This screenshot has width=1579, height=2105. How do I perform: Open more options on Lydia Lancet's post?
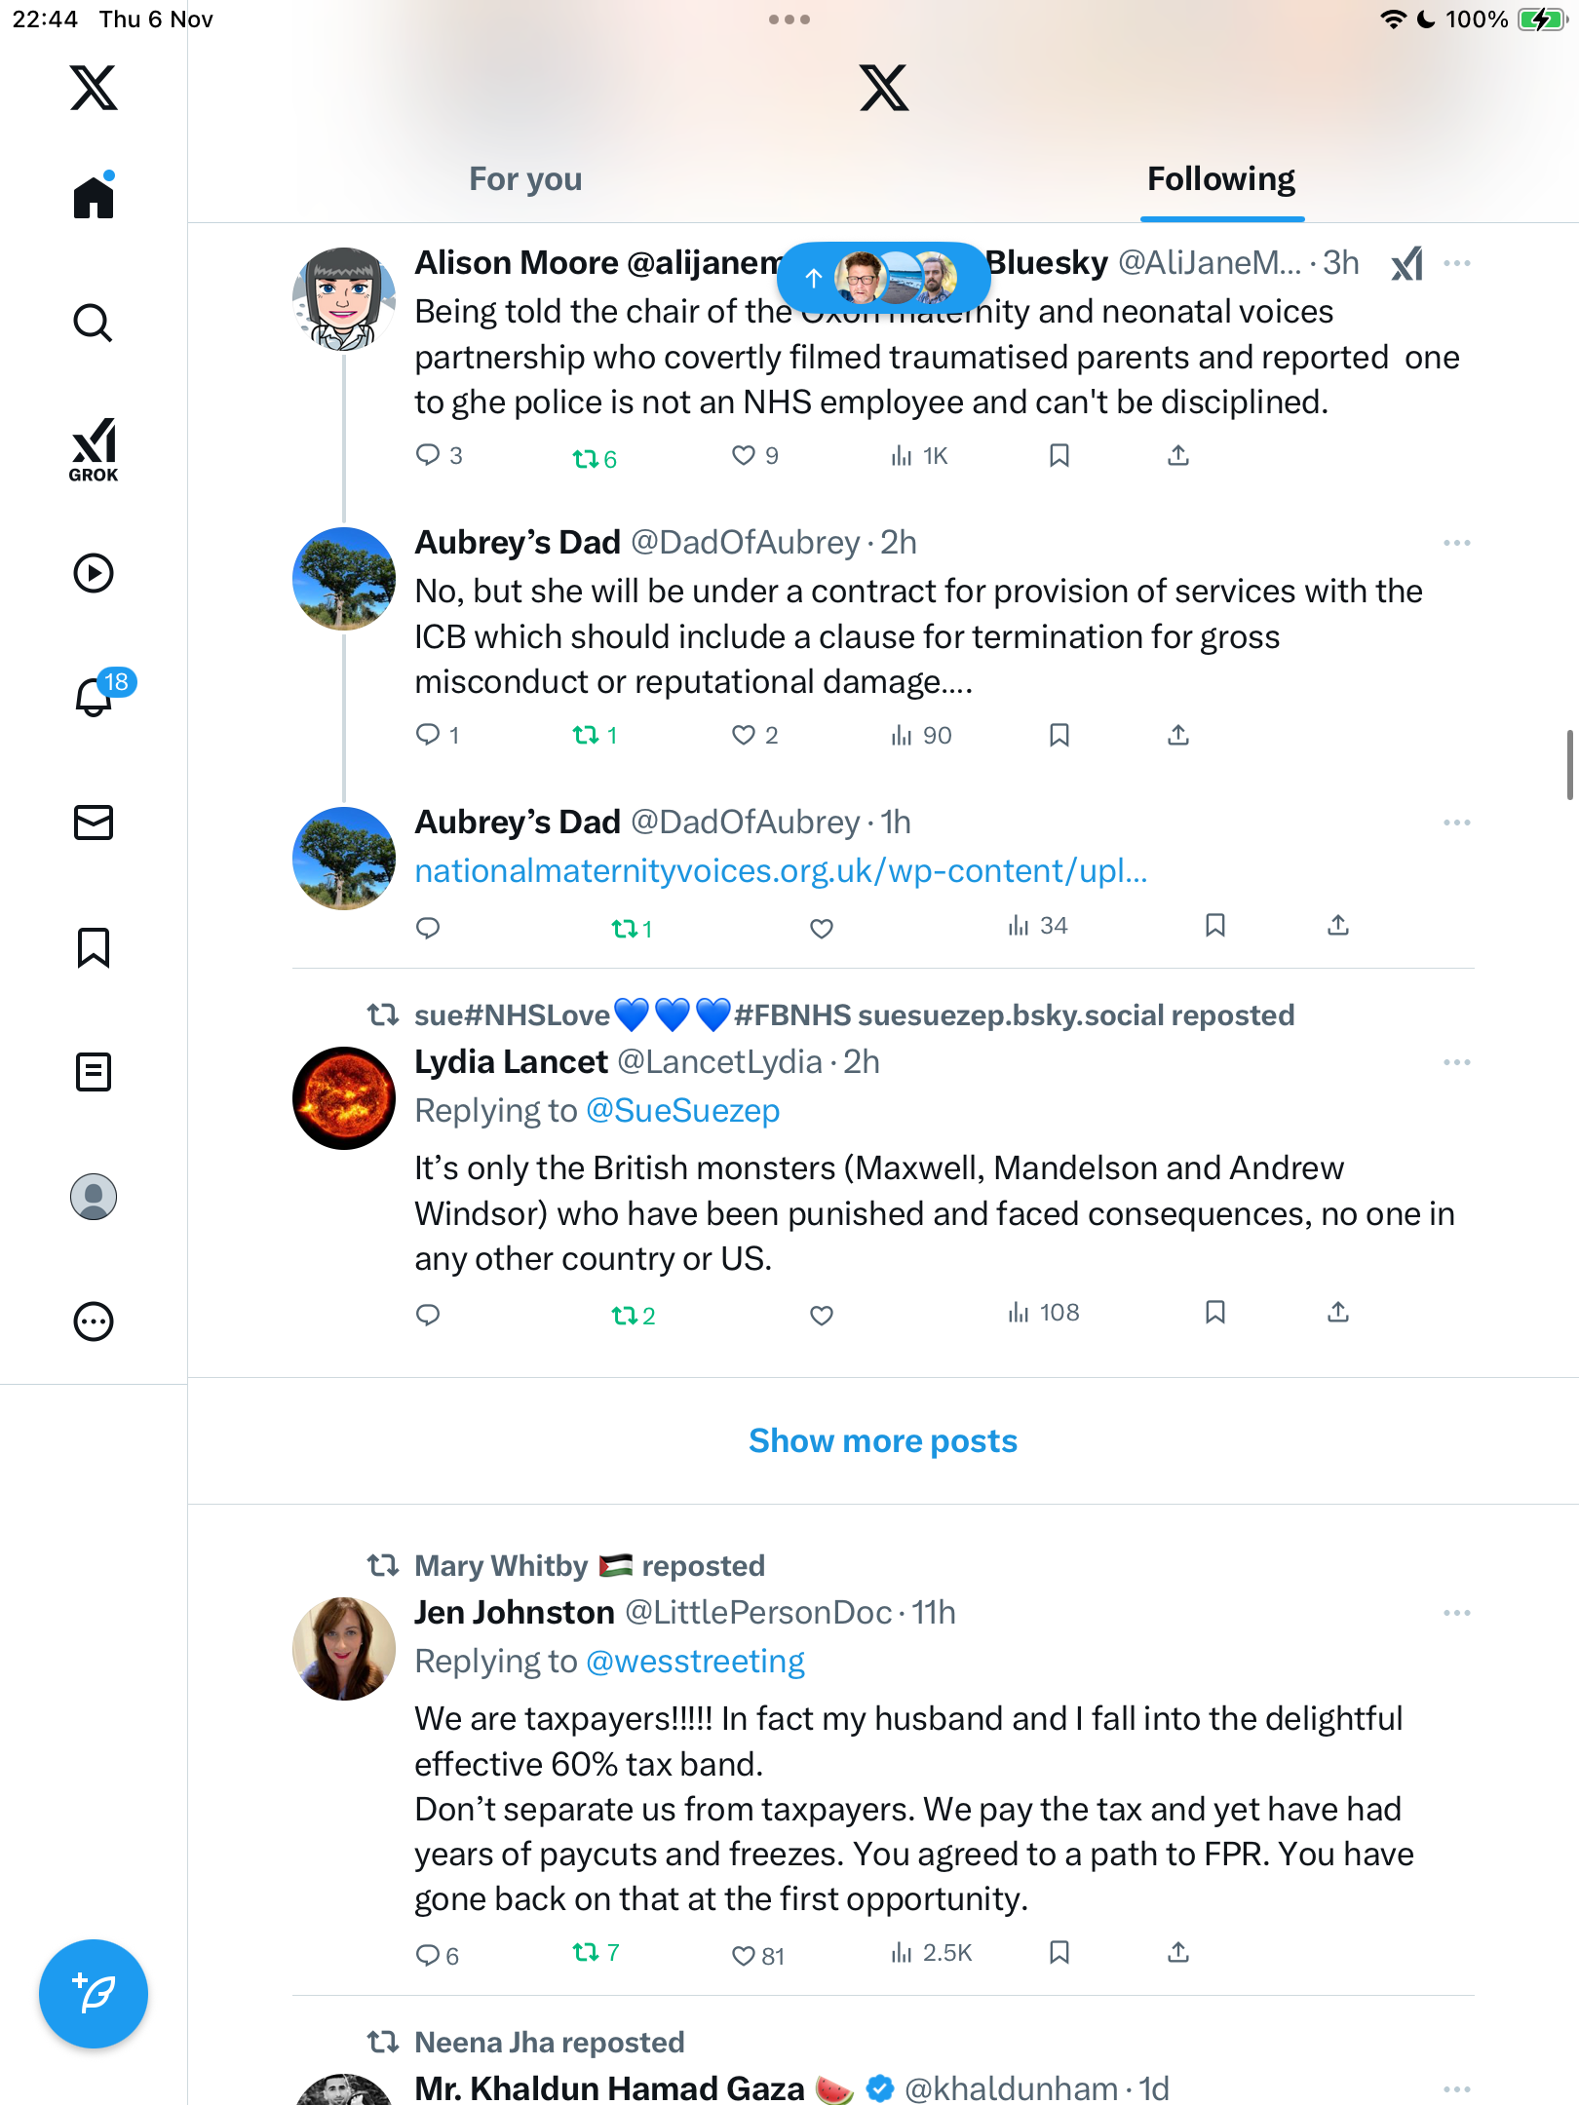pos(1456,1062)
